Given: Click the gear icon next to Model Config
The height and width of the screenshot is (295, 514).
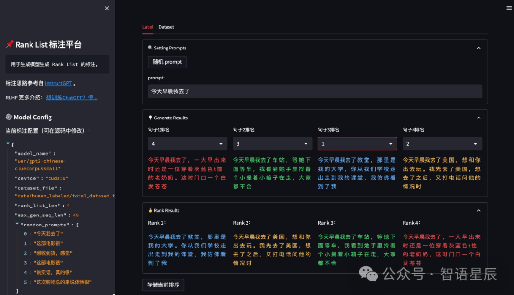Looking at the screenshot, I should (x=9, y=117).
